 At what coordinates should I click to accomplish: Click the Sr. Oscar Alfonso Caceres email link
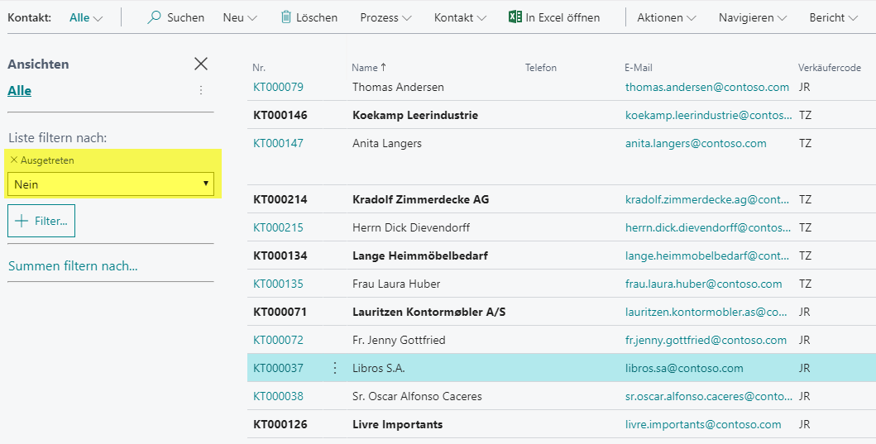[709, 397]
